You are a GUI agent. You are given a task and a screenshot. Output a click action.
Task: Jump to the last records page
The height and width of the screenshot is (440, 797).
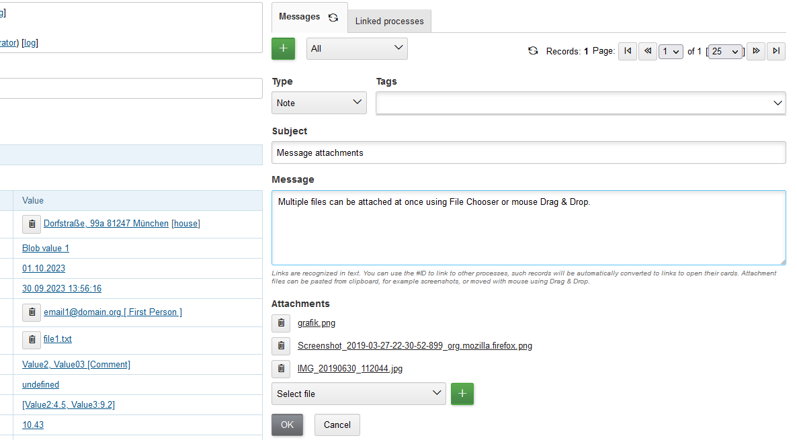tap(776, 51)
